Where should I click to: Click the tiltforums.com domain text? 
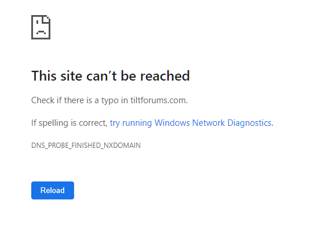coord(158,100)
